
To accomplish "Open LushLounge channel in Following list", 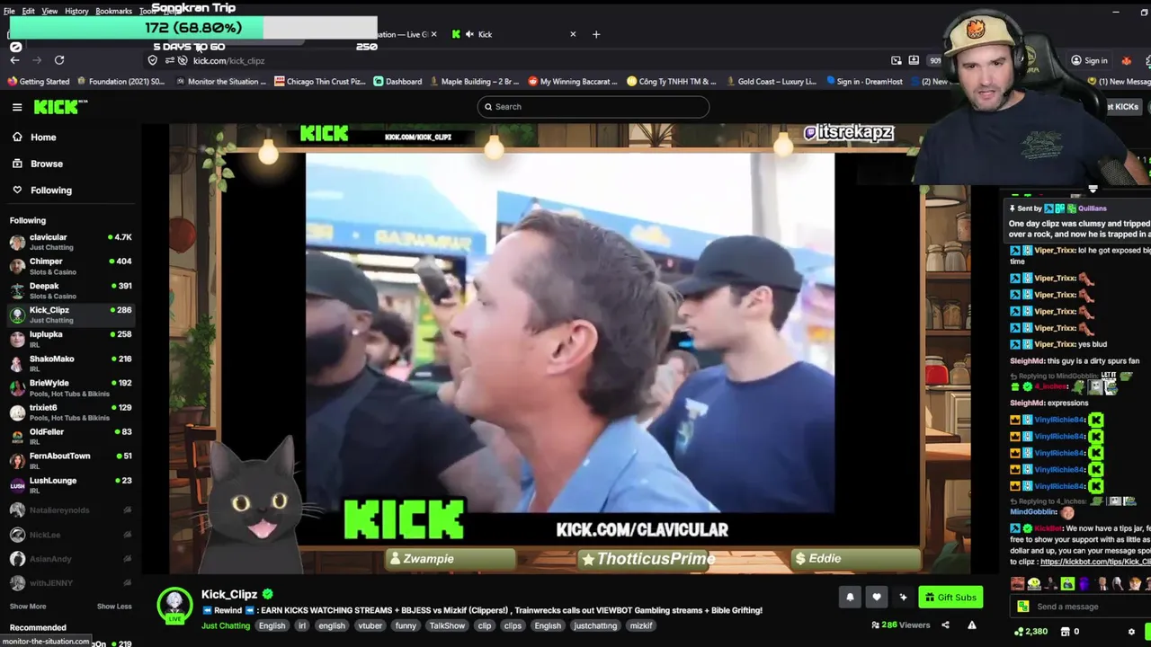I will [70, 484].
